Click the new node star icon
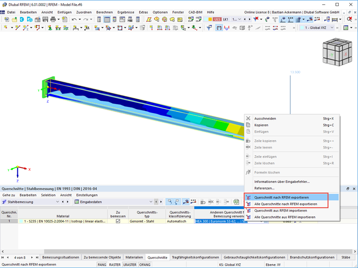The height and width of the screenshot is (268, 358). tap(6, 28)
